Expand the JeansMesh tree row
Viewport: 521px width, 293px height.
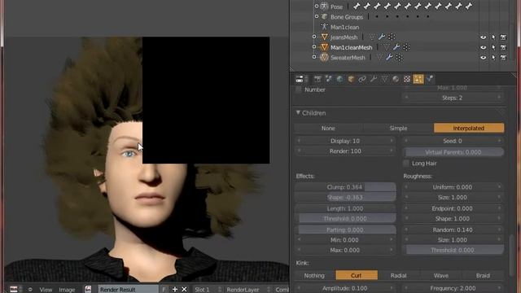coord(314,37)
